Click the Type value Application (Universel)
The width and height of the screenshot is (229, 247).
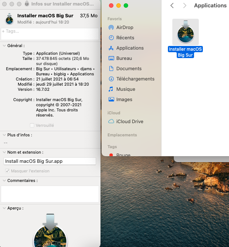[x=58, y=53]
